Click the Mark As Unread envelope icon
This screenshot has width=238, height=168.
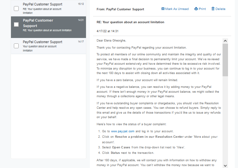[x=163, y=9]
